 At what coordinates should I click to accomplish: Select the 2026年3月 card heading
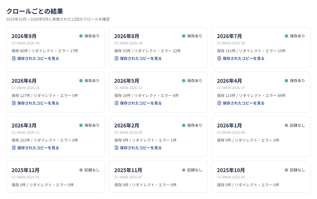click(24, 125)
